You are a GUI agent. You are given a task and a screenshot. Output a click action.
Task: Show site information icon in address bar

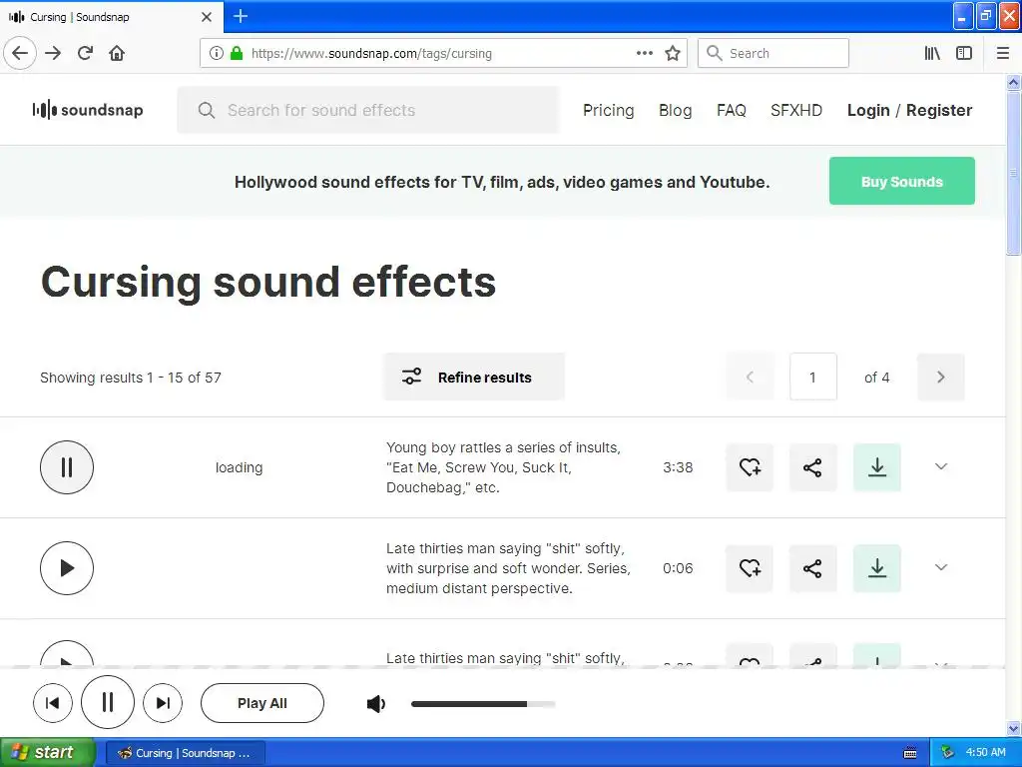(x=216, y=53)
